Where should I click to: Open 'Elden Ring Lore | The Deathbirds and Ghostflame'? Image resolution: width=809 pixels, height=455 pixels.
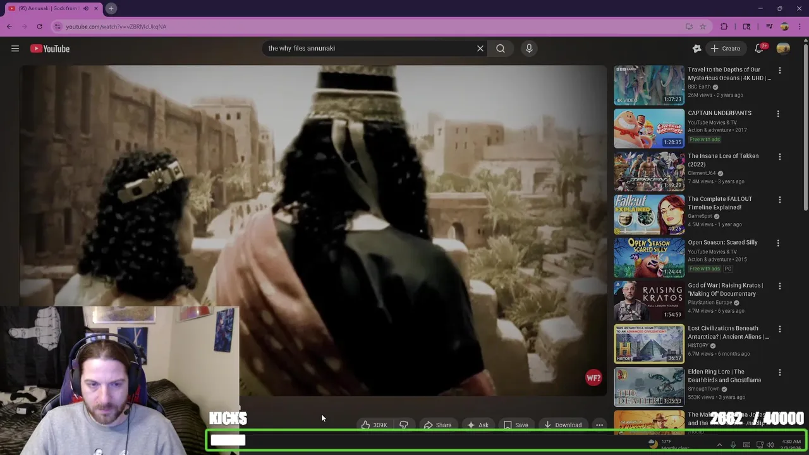(x=724, y=376)
